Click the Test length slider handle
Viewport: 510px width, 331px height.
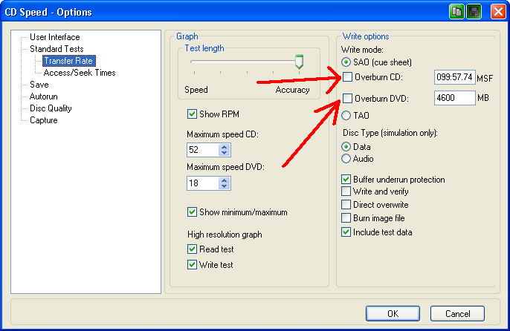[x=299, y=62]
